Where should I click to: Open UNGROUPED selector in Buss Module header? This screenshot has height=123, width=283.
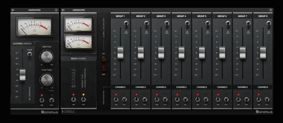pos(79,10)
